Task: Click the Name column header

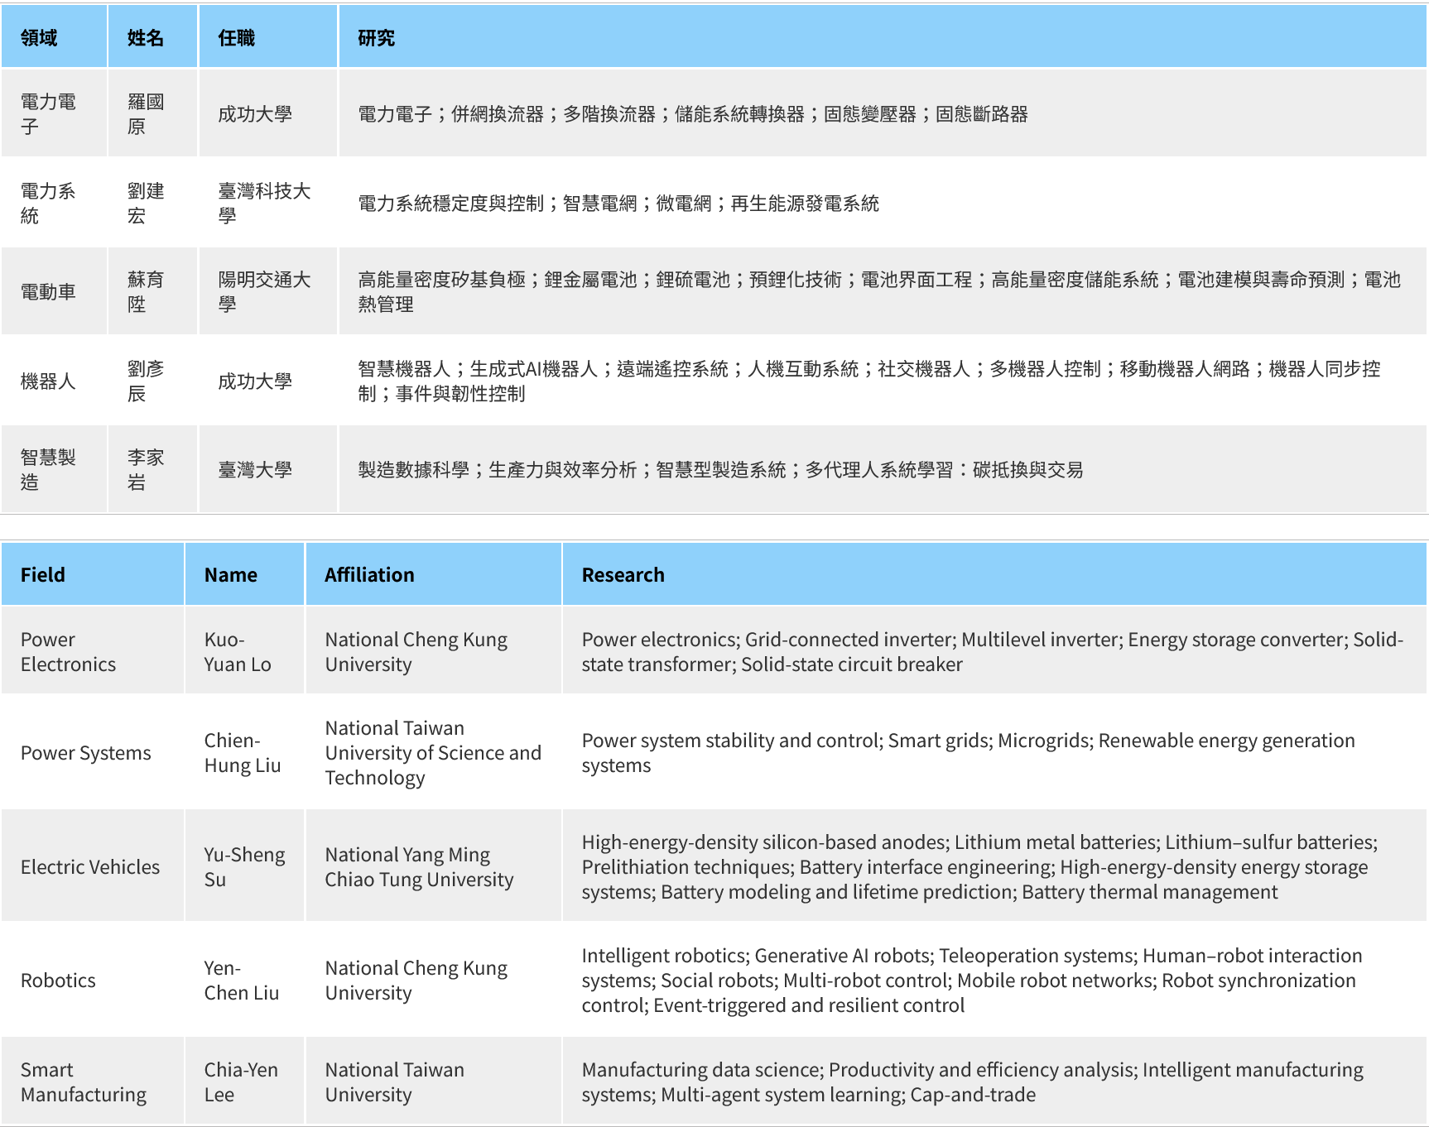Action: (x=231, y=575)
